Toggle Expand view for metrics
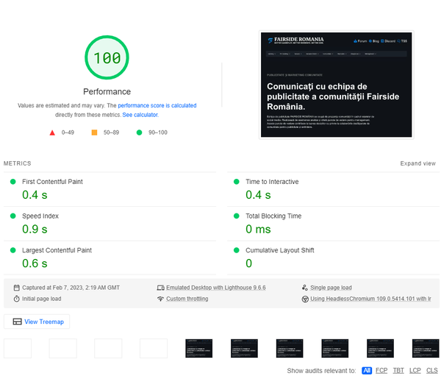Image resolution: width=441 pixels, height=379 pixels. point(417,163)
